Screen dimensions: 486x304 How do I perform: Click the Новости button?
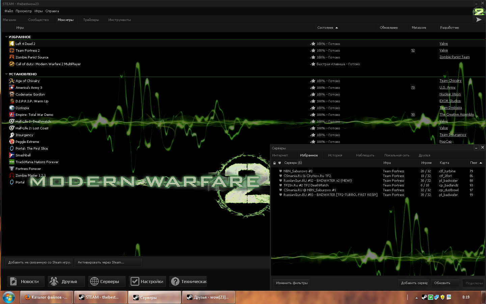pos(26,281)
